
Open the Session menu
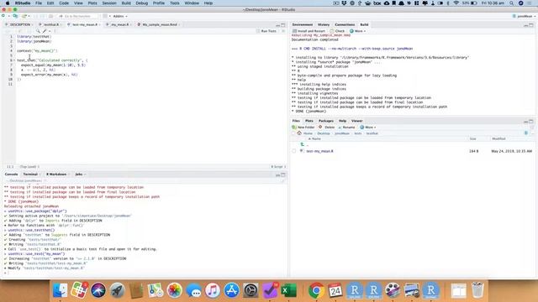(109, 3)
